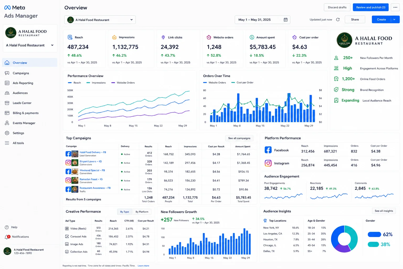Click the Billing & payments icon

pos(7,113)
